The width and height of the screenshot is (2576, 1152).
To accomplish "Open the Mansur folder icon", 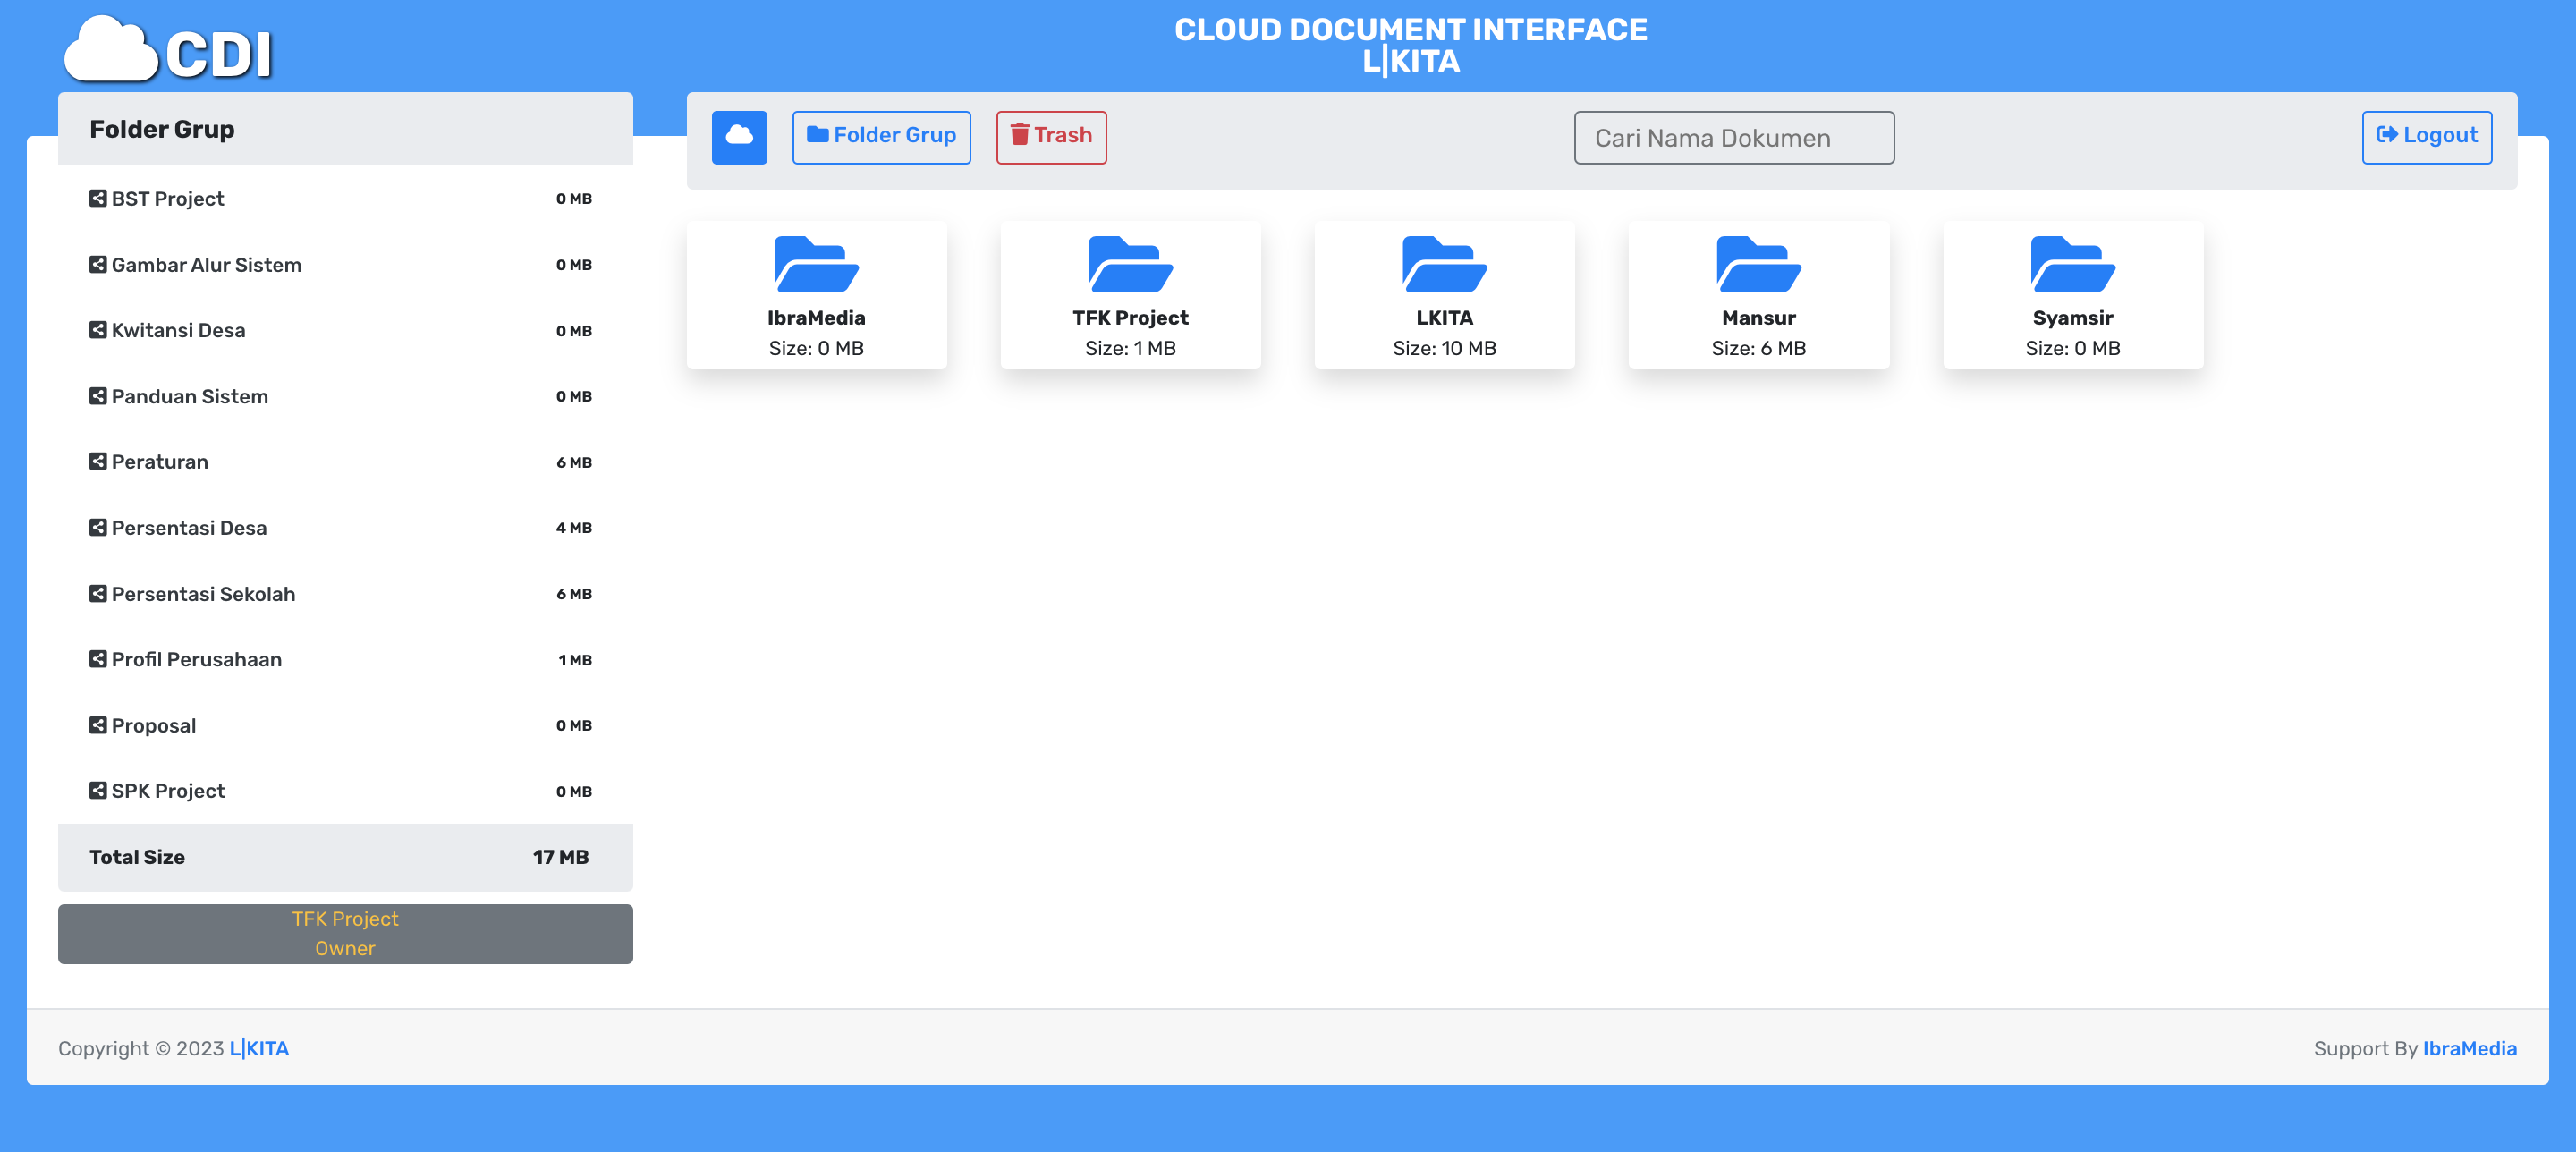I will point(1758,265).
